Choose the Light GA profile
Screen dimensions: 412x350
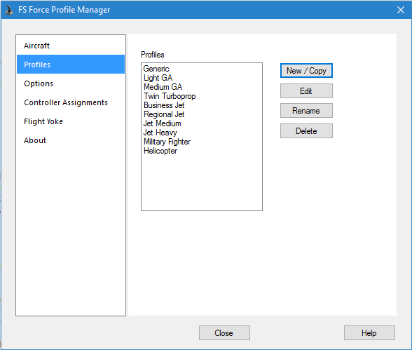(x=158, y=78)
